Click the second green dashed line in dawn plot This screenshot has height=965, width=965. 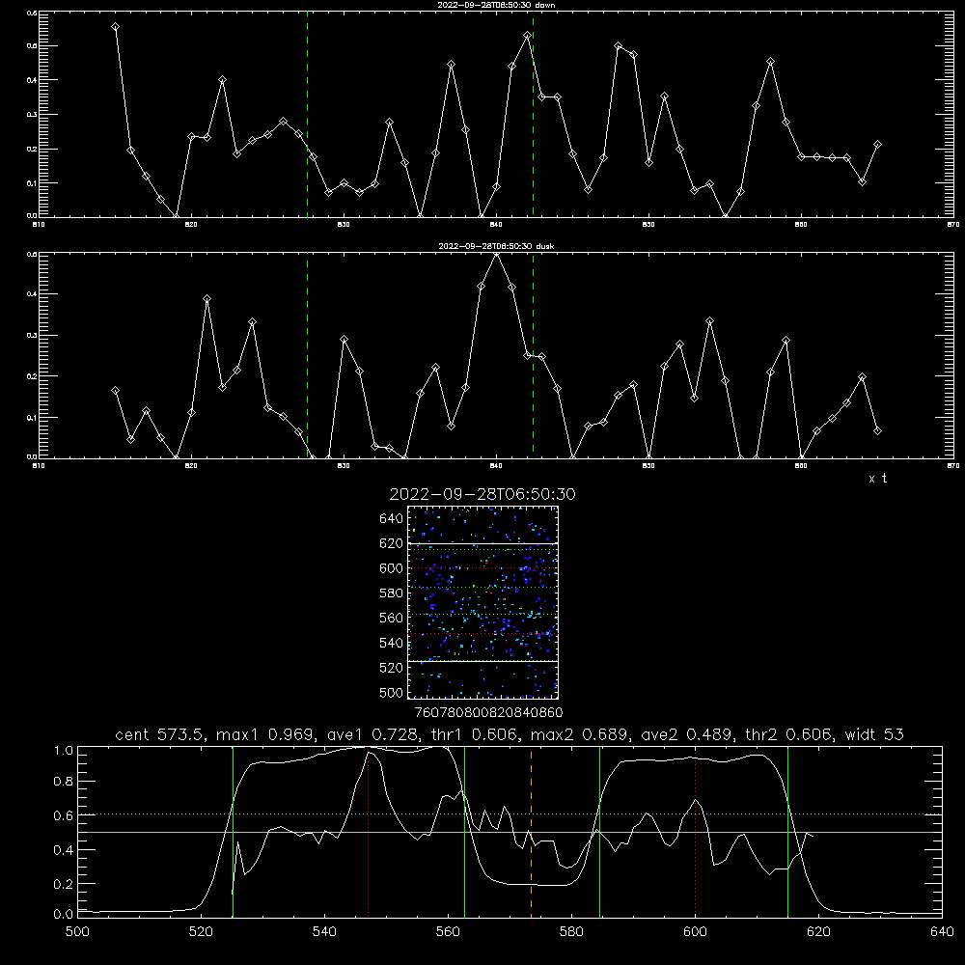point(533,117)
